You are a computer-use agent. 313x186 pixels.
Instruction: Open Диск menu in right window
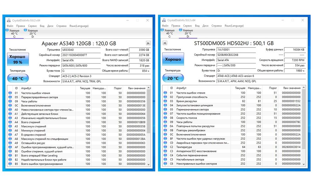pos(205,26)
